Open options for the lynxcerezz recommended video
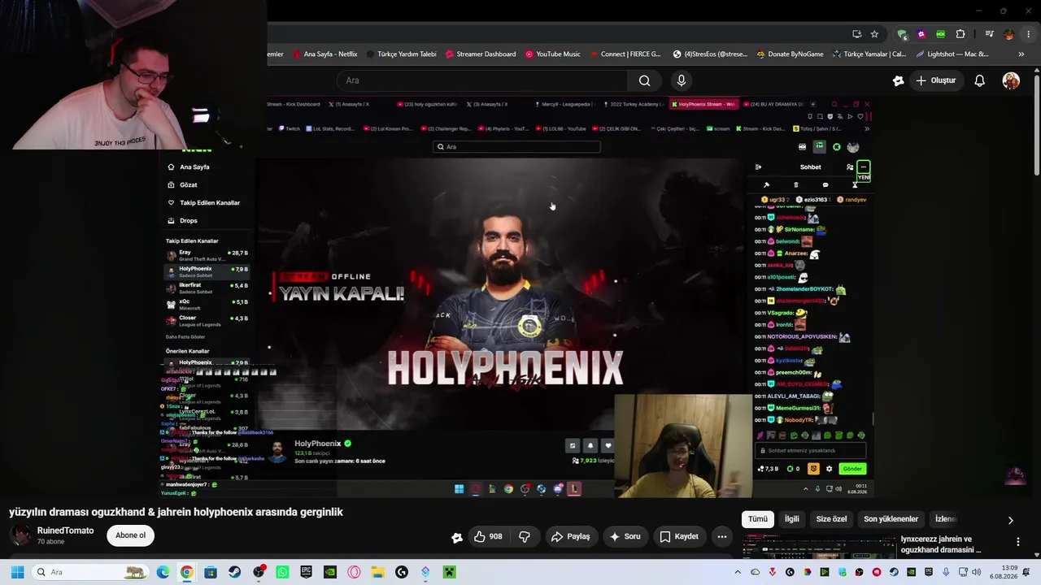This screenshot has width=1041, height=585. tap(1017, 542)
